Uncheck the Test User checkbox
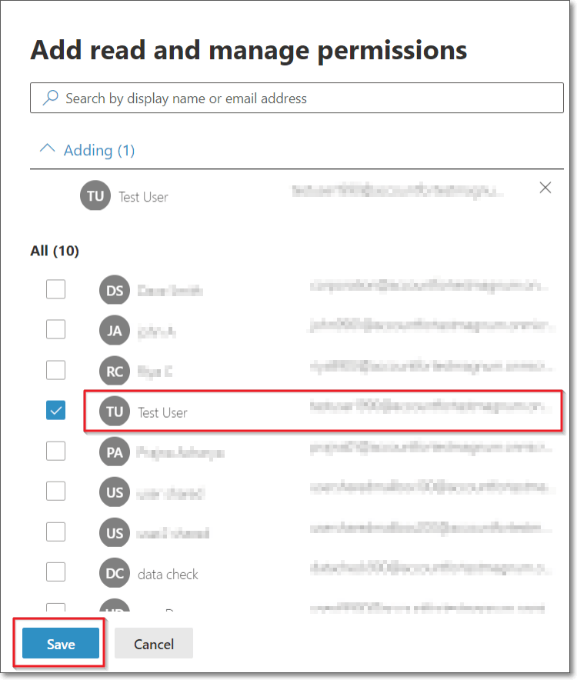 55,410
